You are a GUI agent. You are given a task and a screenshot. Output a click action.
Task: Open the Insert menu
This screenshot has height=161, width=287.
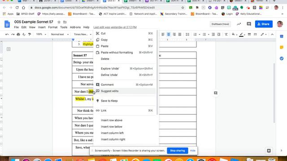(42, 27)
